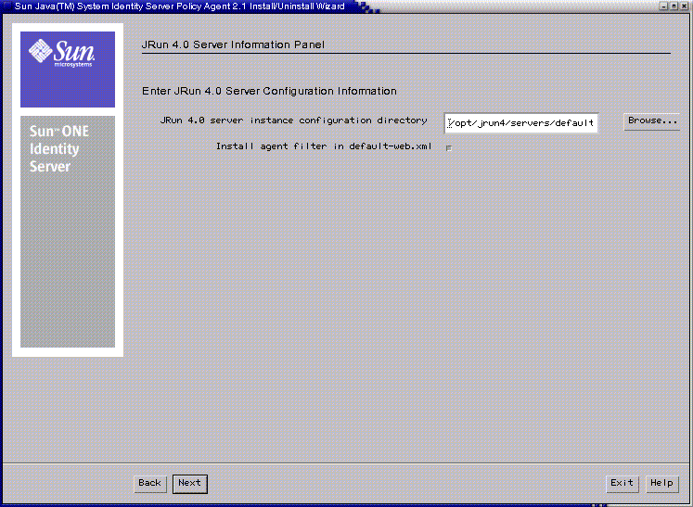
Task: Maximize the wizard window
Action: coord(674,6)
